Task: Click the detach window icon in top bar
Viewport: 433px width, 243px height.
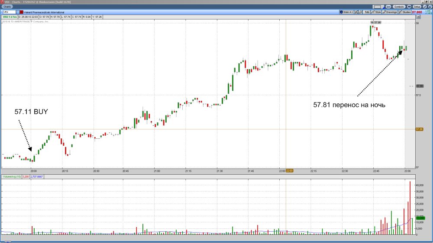Action: click(x=430, y=6)
